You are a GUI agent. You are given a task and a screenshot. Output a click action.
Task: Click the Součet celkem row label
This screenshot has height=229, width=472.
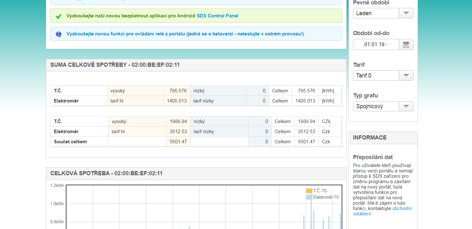click(x=70, y=142)
